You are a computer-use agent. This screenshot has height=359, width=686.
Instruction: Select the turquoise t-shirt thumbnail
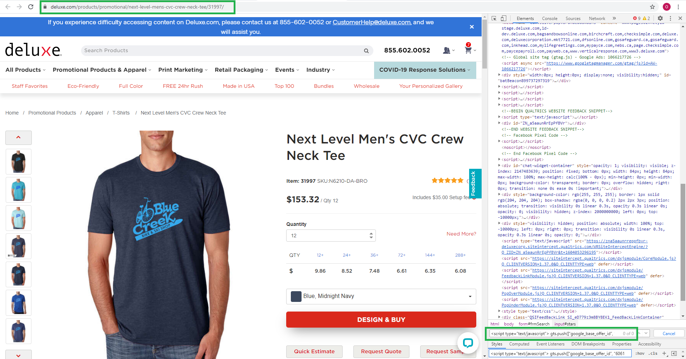click(19, 190)
